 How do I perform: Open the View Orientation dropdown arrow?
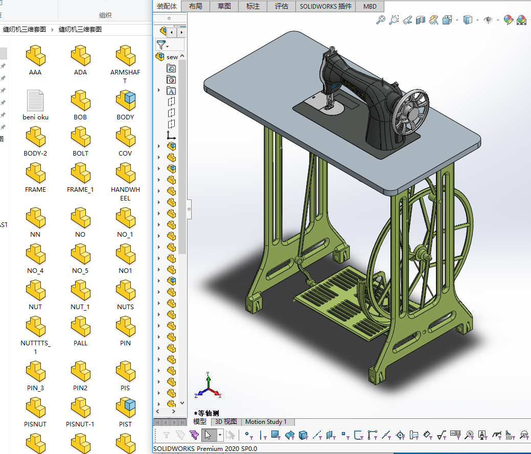pyautogui.click(x=457, y=20)
